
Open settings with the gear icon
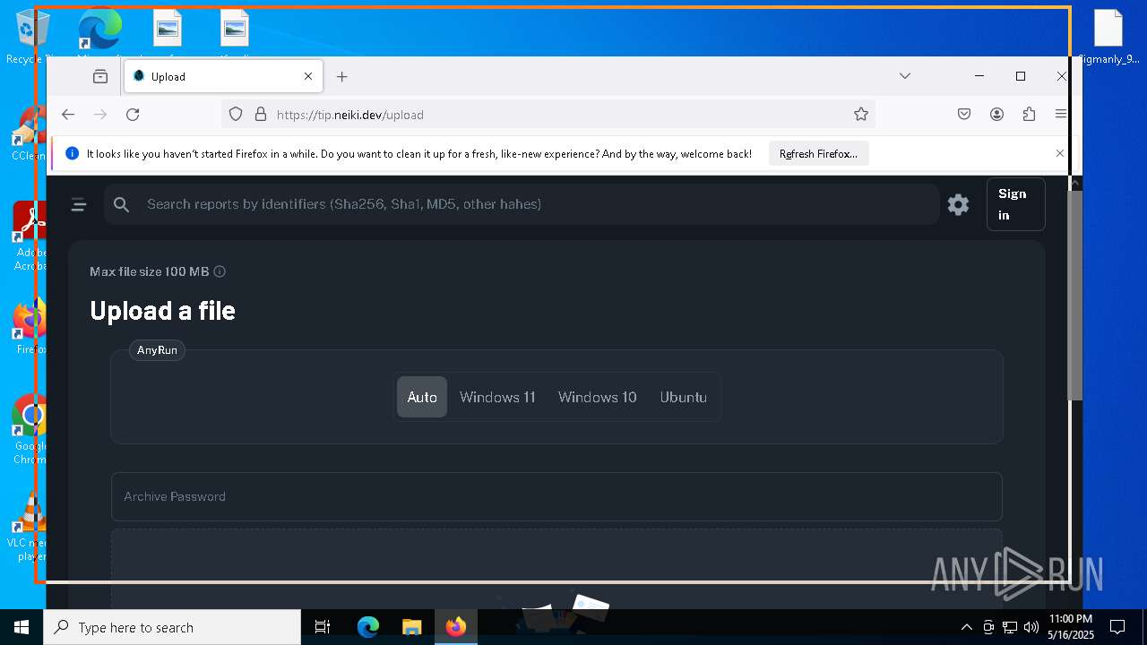[x=958, y=204]
